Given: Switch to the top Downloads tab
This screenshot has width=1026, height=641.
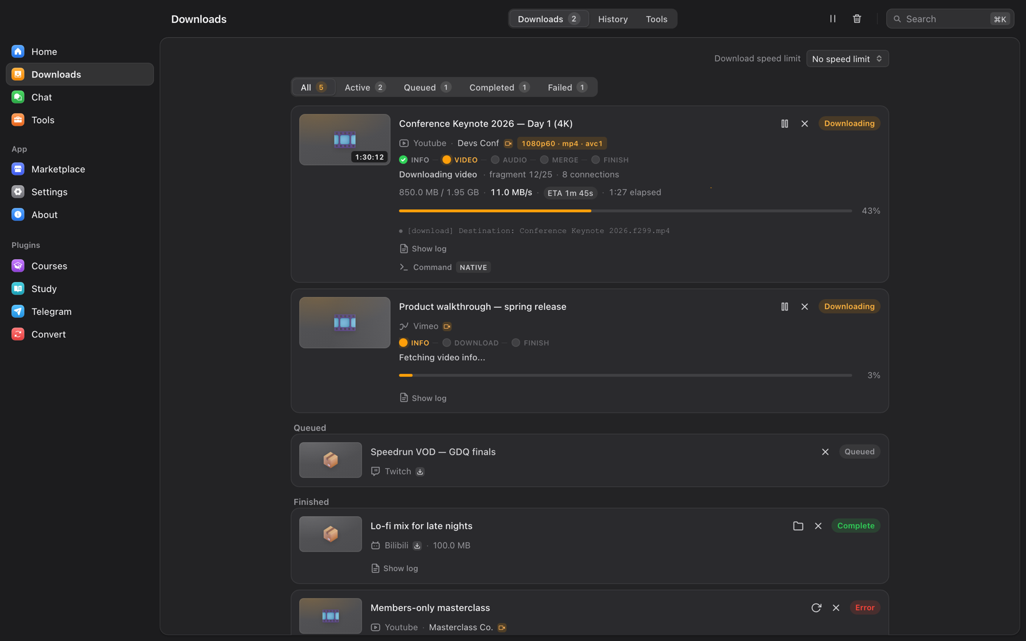Looking at the screenshot, I should 549,19.
